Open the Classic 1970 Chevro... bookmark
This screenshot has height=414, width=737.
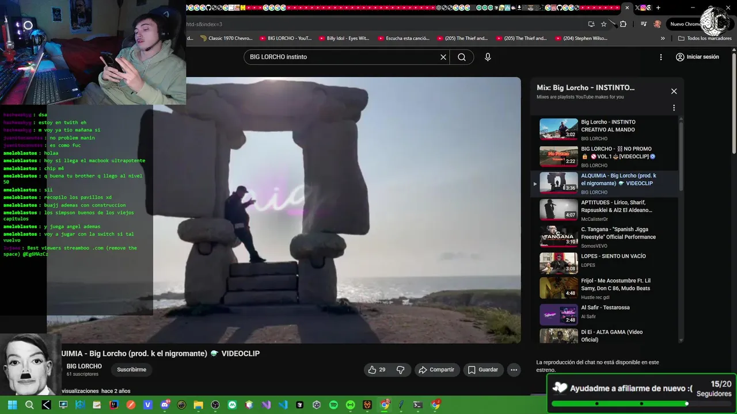pyautogui.click(x=226, y=39)
